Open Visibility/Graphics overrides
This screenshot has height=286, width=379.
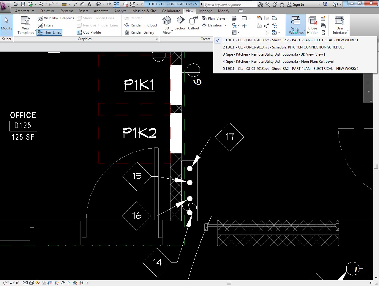(x=56, y=18)
